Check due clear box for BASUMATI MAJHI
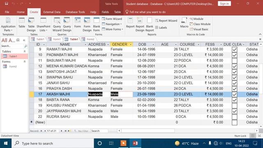Viewport: 263px width, 148px height. coord(235,60)
